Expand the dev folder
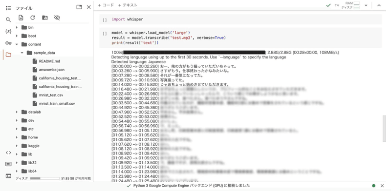This screenshot has height=191, width=391. 17,120
